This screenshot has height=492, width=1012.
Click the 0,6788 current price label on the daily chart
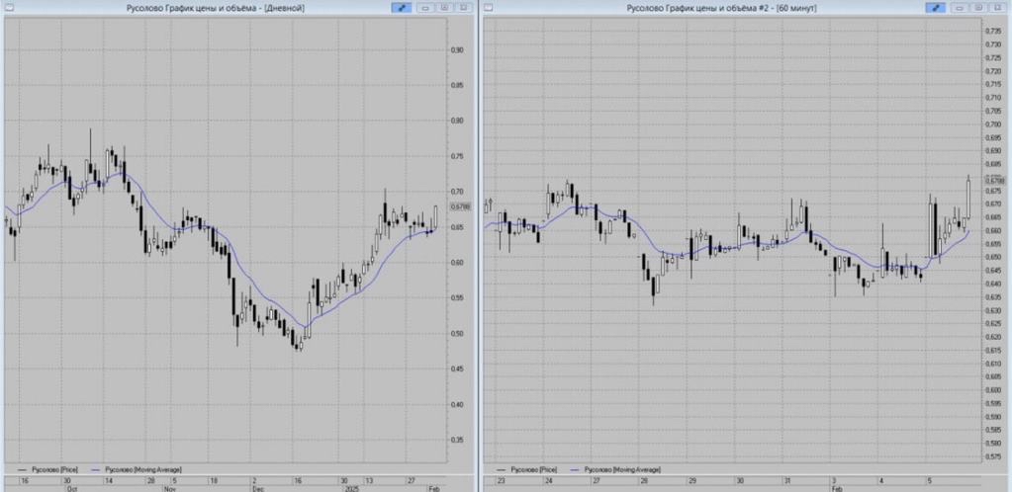pos(460,206)
